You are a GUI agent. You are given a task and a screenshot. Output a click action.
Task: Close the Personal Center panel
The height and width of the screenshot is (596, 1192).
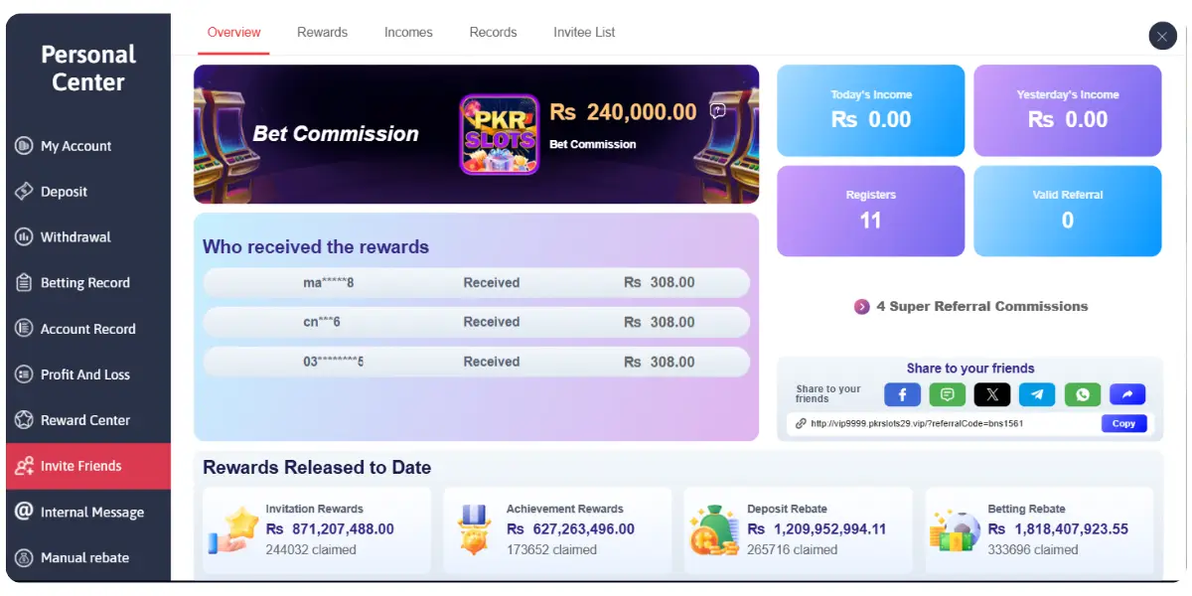[1162, 37]
